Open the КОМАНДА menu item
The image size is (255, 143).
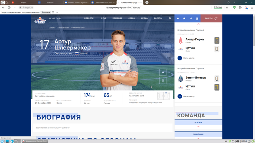click(x=117, y=18)
